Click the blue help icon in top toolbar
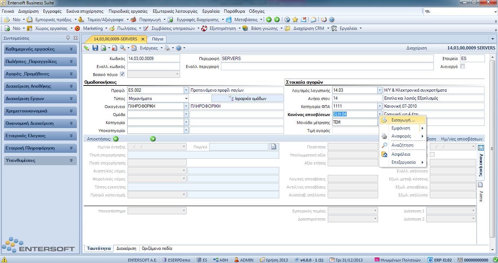Screen dimensions: 498x263 point(331,20)
